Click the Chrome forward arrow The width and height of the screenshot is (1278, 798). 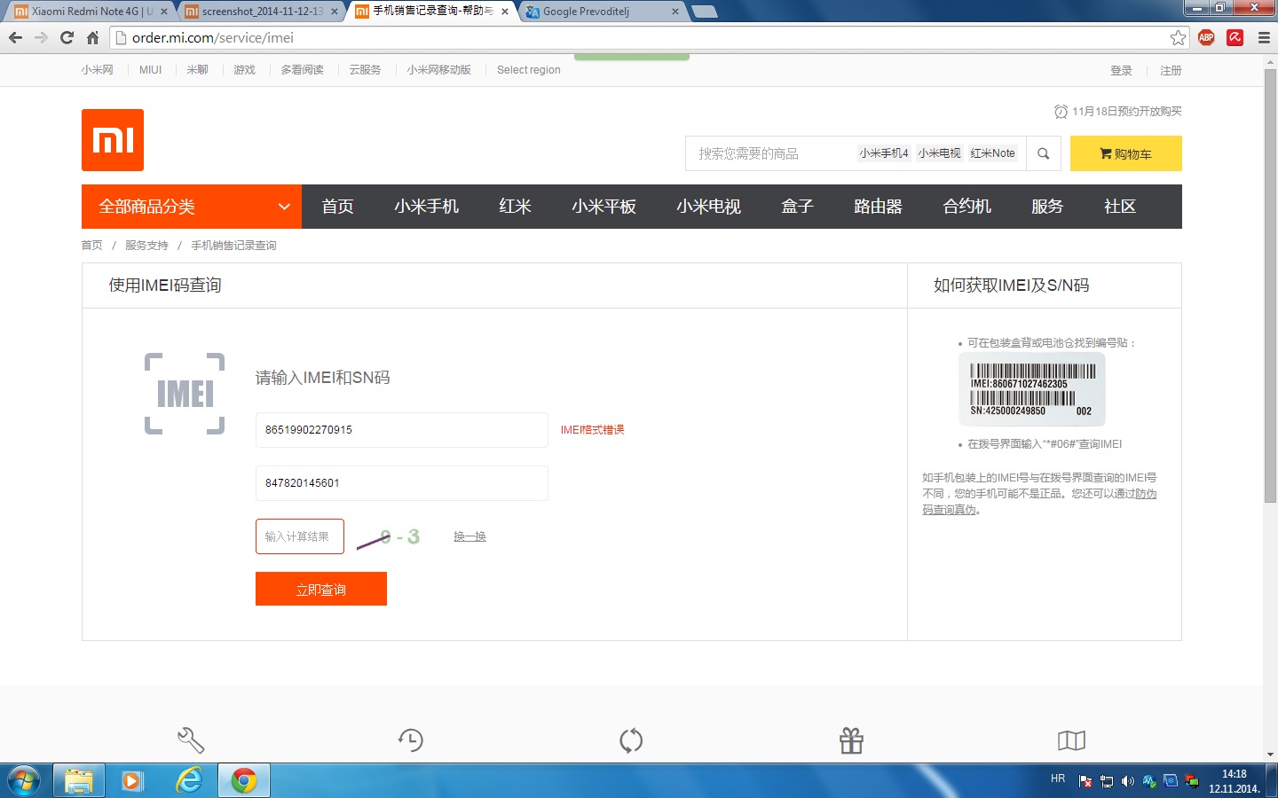coord(41,37)
